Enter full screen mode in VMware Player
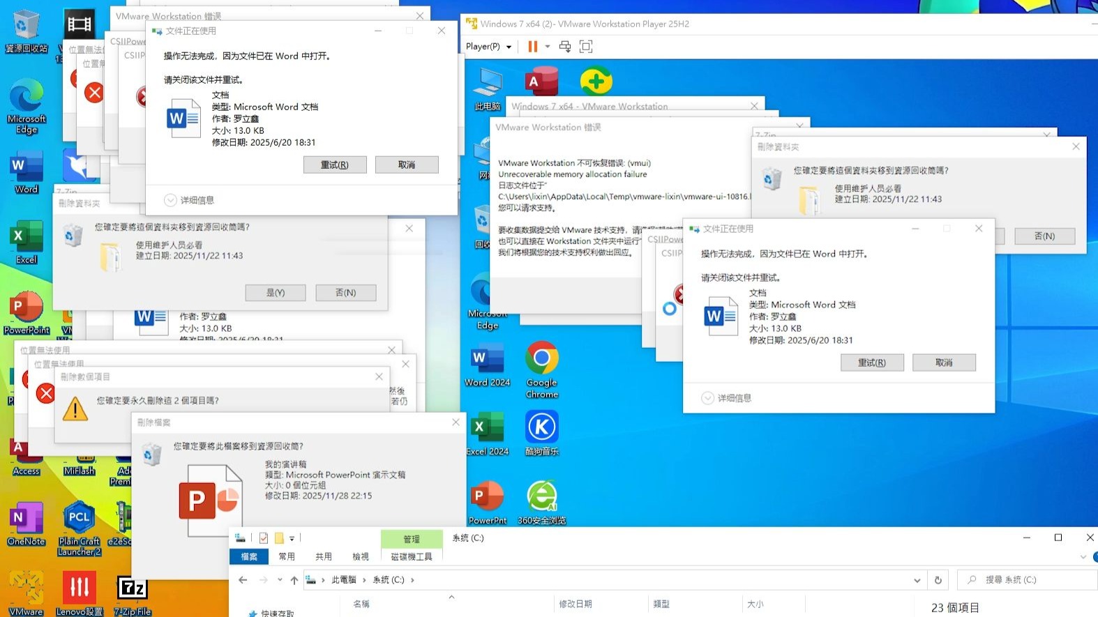 [586, 47]
